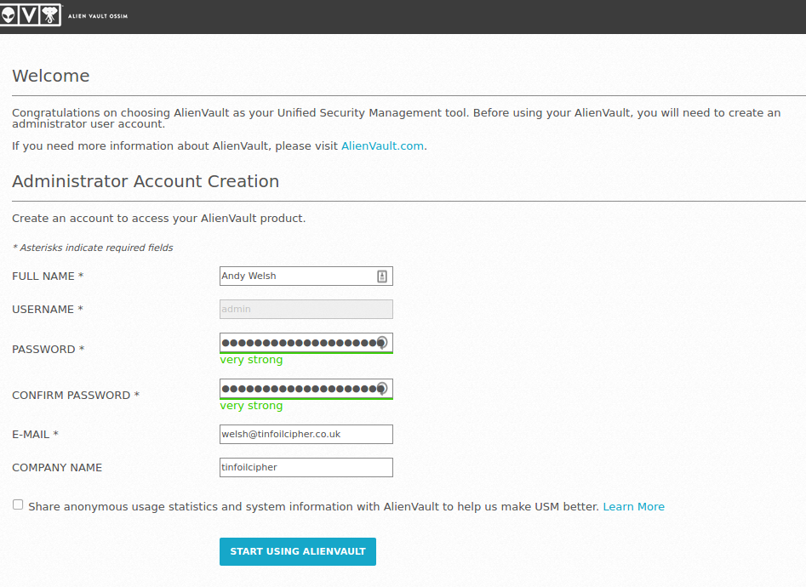Click the alien head logo icon
806x587 pixels.
coord(7,15)
